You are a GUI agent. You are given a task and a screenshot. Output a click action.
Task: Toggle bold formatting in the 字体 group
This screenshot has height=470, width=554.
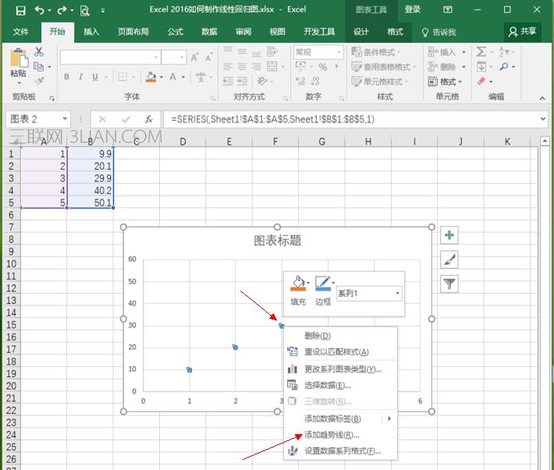coord(67,77)
